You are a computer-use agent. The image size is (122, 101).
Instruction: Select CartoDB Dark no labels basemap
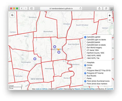point(95,45)
